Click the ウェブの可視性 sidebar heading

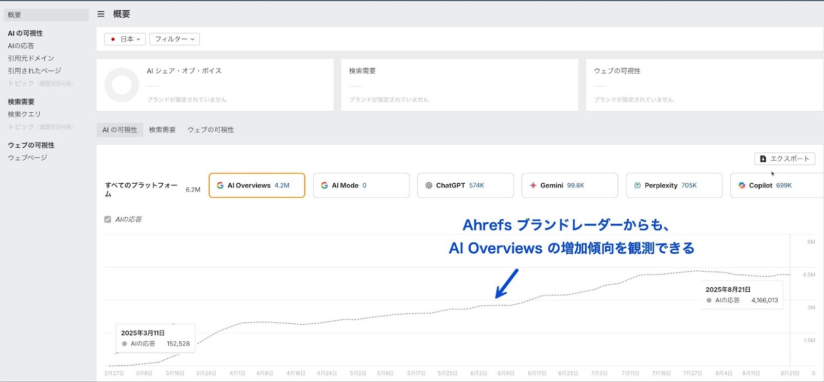click(x=31, y=145)
